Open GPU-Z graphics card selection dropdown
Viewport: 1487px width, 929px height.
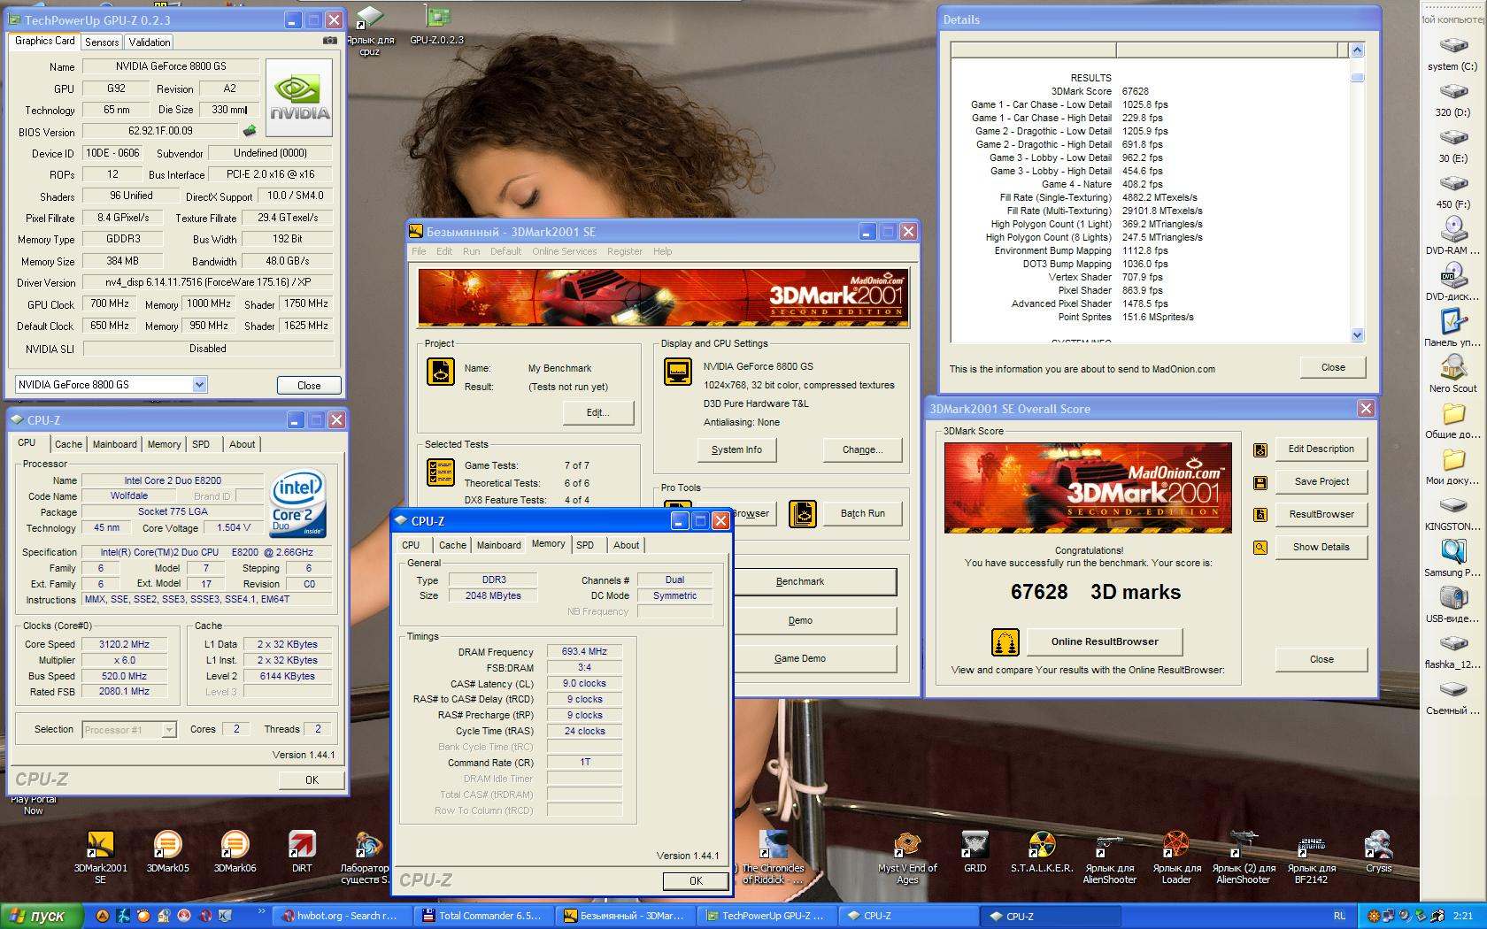coord(199,385)
